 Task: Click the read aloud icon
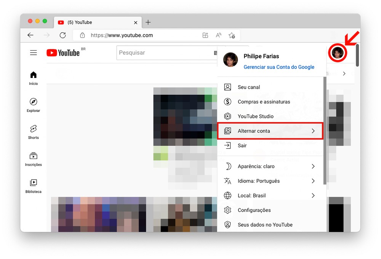[x=218, y=35]
